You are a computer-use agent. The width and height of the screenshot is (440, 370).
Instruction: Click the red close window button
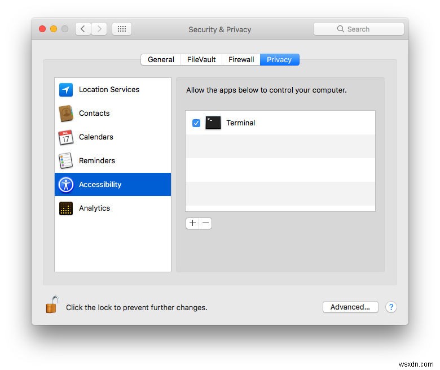point(42,29)
